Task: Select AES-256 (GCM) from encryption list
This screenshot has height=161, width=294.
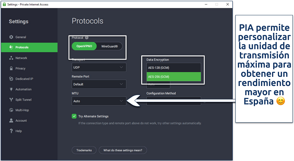Action: 173,76
